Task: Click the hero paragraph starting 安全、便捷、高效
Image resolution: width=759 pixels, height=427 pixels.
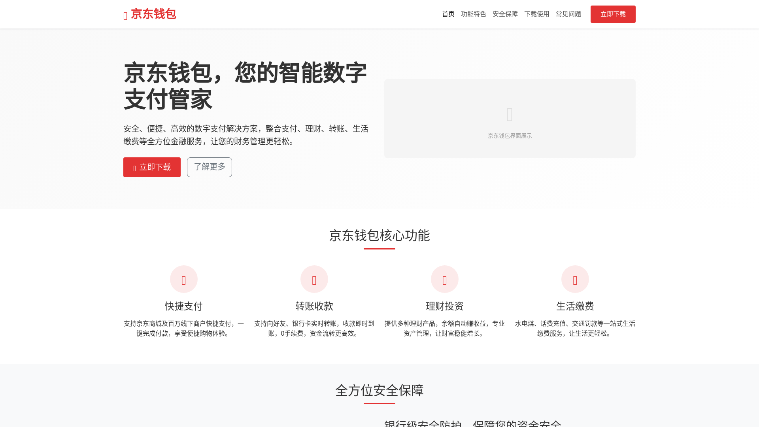Action: click(x=246, y=135)
